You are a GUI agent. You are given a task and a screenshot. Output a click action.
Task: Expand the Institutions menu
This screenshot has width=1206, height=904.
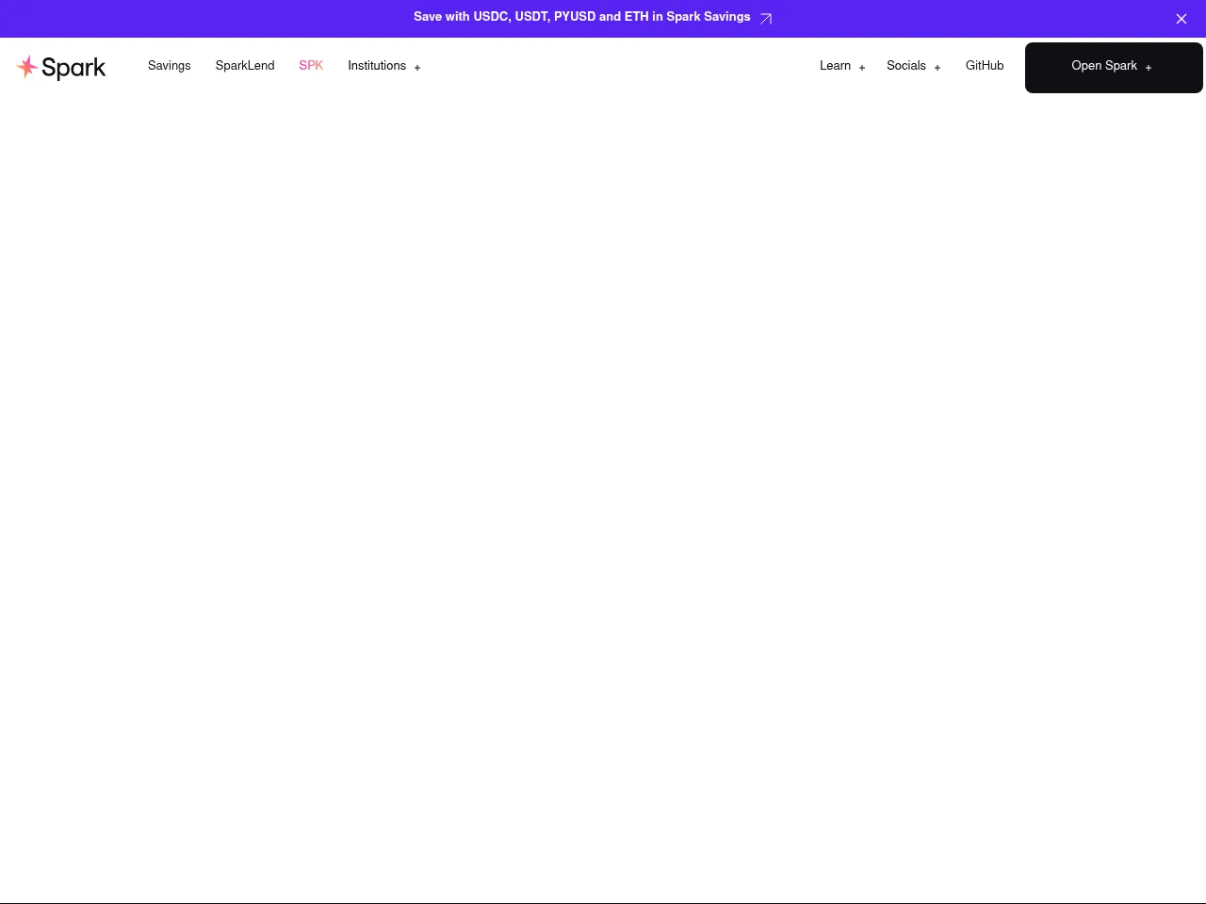[x=377, y=66]
